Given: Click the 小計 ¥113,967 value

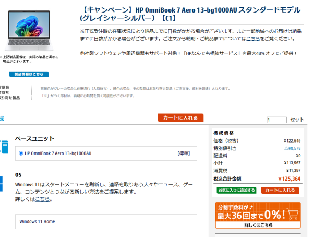Looking at the screenshot, I should 292,163.
